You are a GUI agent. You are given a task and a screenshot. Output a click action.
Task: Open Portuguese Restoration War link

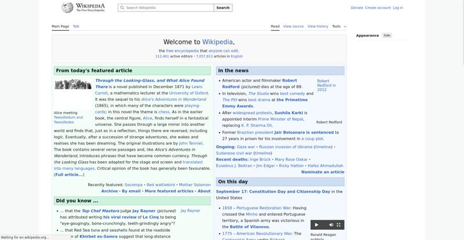click(x=263, y=208)
